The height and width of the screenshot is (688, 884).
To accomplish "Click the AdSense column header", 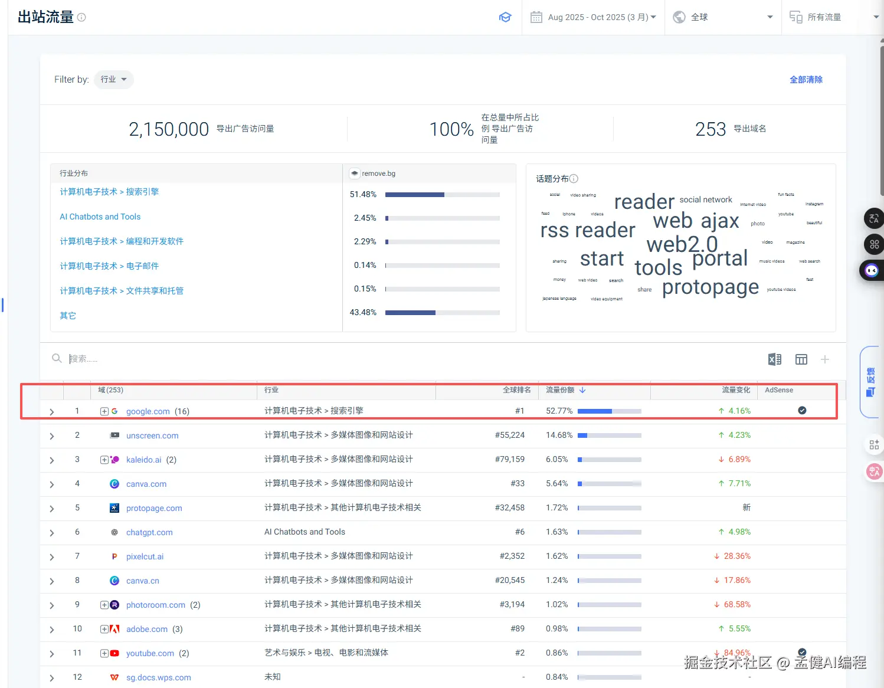I will (779, 390).
